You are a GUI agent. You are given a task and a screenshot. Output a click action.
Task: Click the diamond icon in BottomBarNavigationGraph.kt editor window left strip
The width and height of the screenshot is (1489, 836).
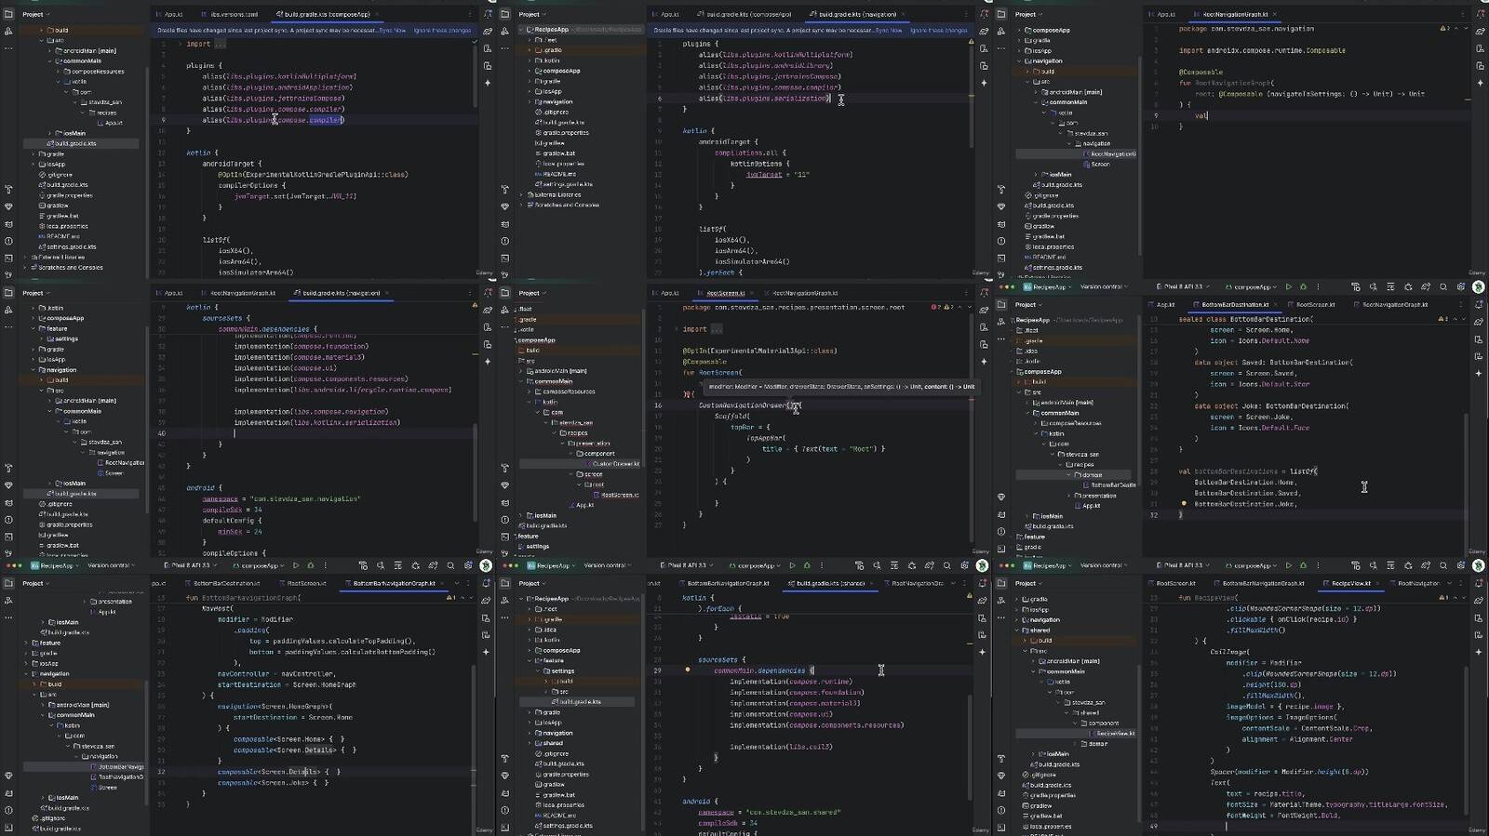point(8,775)
